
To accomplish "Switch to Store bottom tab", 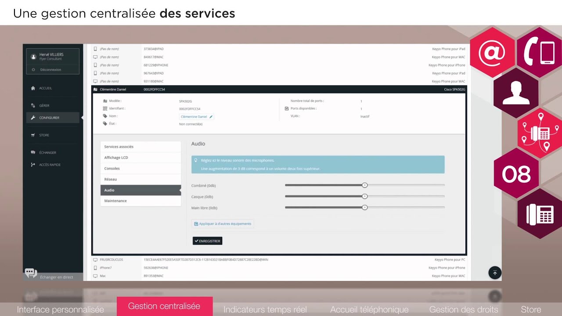I will click(531, 309).
